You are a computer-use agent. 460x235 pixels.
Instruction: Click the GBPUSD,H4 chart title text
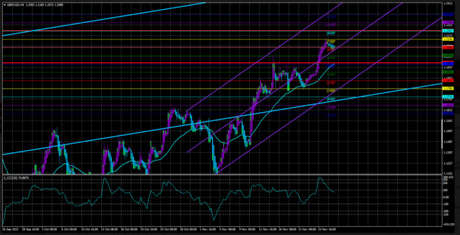[15, 5]
